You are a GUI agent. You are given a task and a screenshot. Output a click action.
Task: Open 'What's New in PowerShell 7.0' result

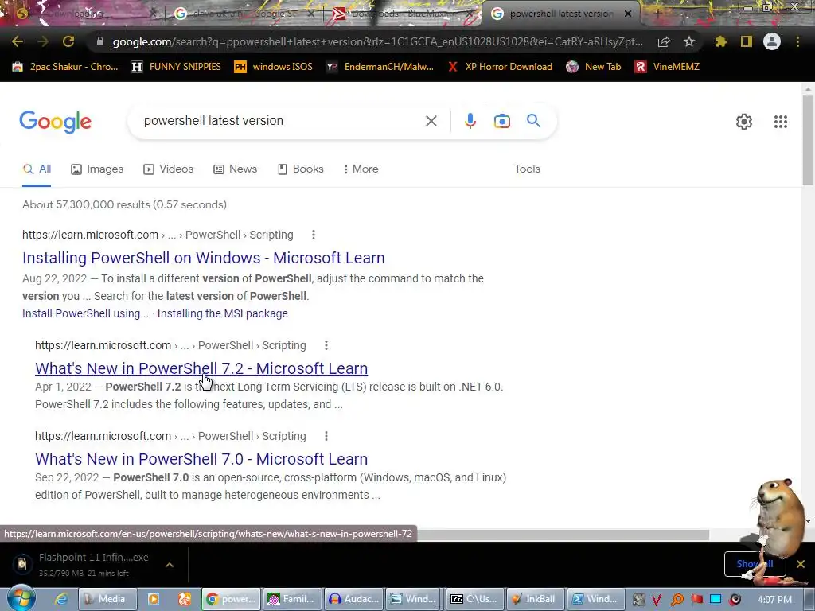coord(201,459)
